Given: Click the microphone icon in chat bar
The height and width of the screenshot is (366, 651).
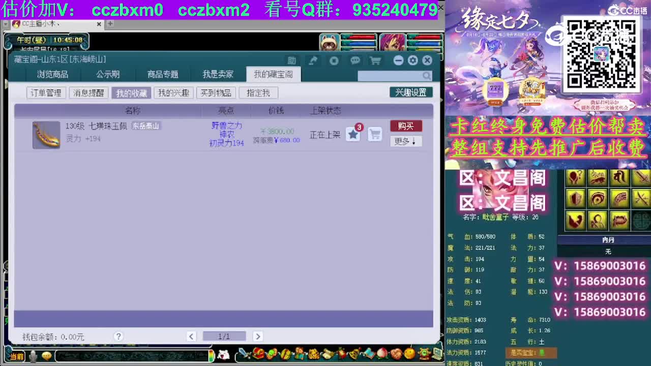Looking at the screenshot, I should tap(33, 356).
